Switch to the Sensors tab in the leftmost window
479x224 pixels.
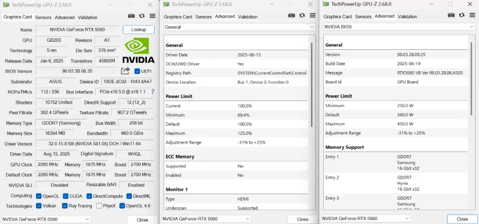tap(43, 17)
